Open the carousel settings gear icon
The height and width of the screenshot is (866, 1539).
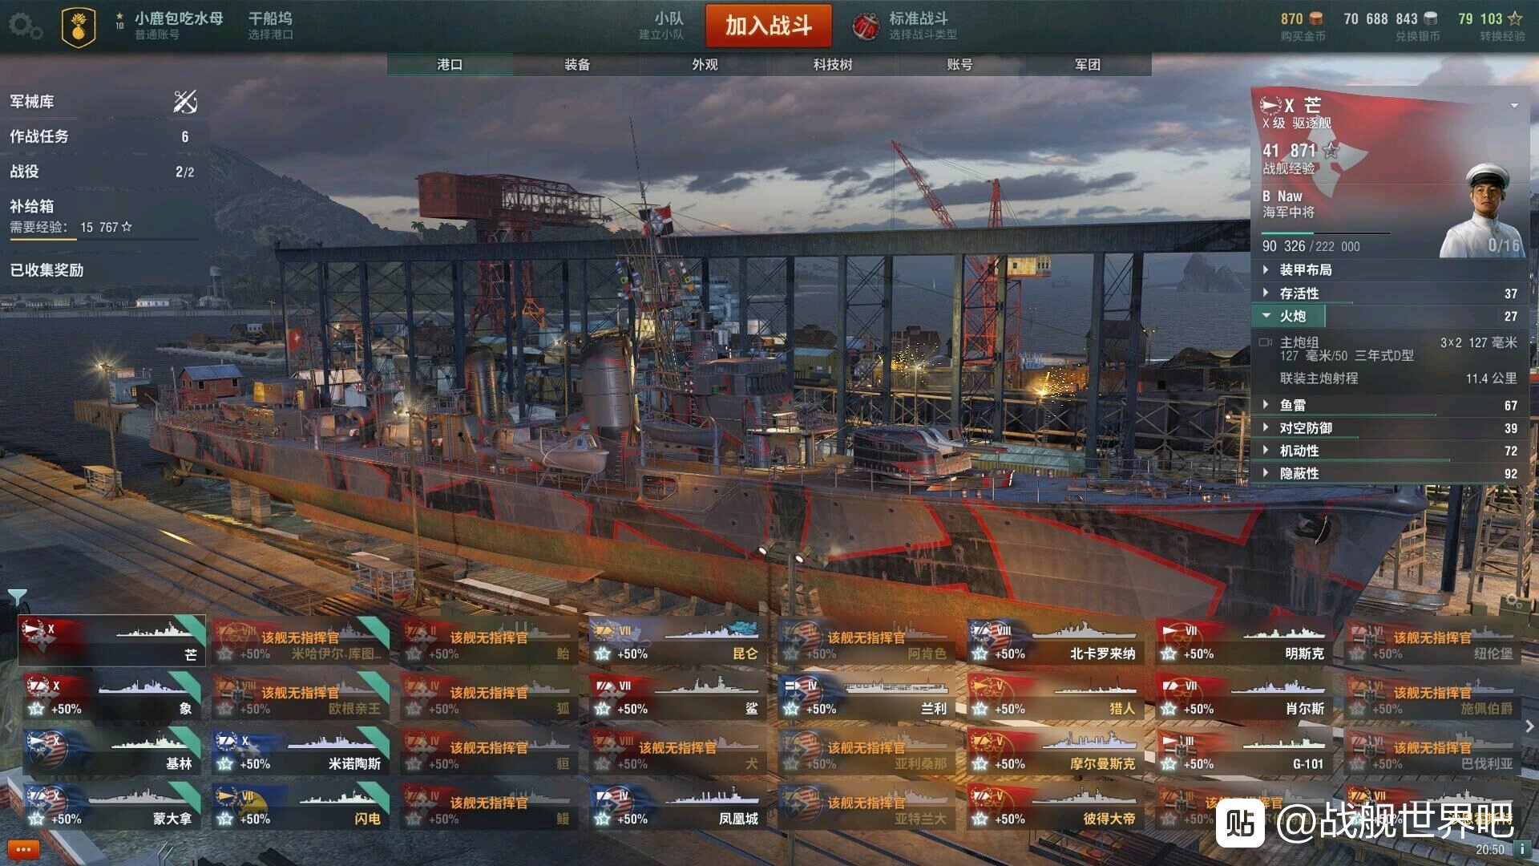(x=1513, y=601)
